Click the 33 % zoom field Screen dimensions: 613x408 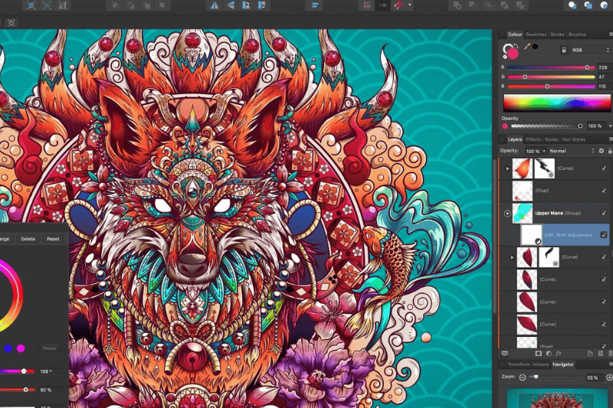coord(593,377)
